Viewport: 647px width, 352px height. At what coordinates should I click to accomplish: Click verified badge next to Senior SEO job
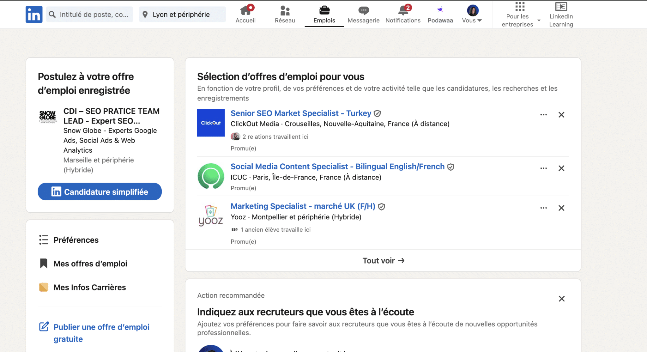377,113
